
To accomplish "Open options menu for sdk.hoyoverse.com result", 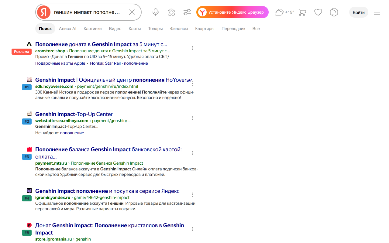I will click(193, 84).
